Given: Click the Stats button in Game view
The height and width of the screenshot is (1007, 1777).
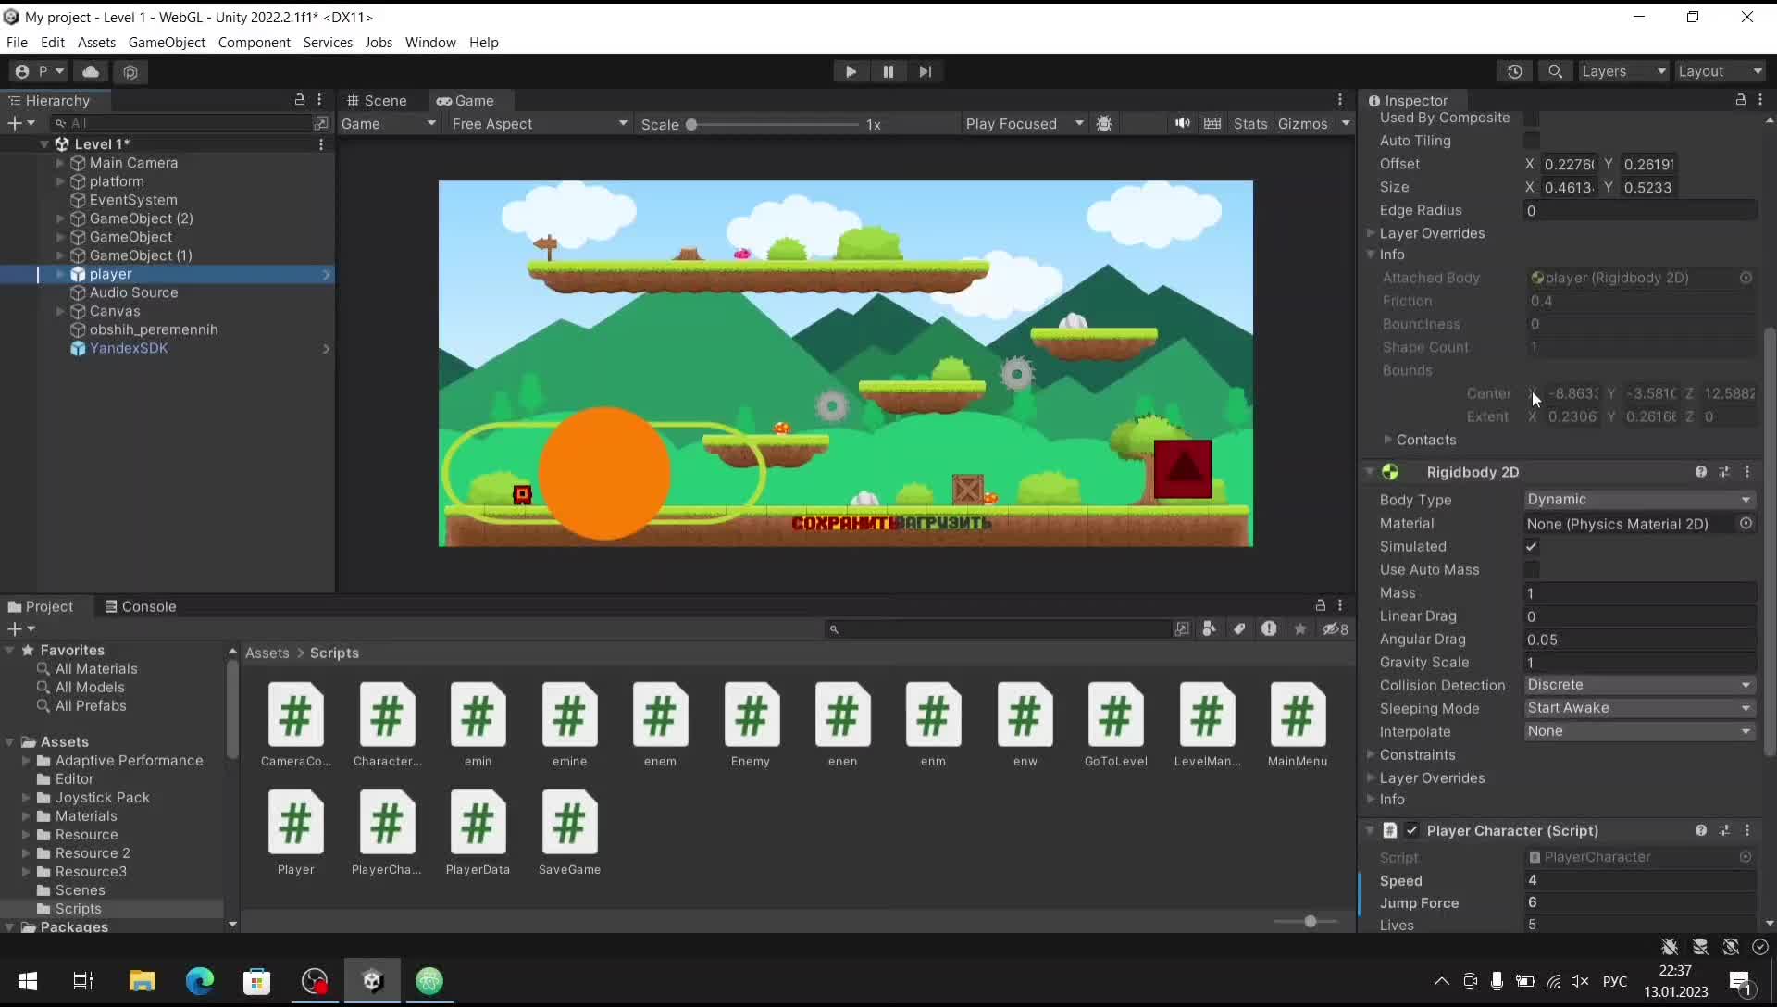Looking at the screenshot, I should pos(1249,123).
